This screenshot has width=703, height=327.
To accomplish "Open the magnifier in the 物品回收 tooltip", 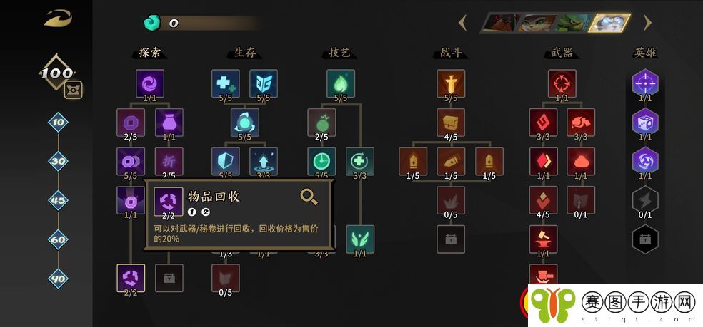I will tap(309, 196).
